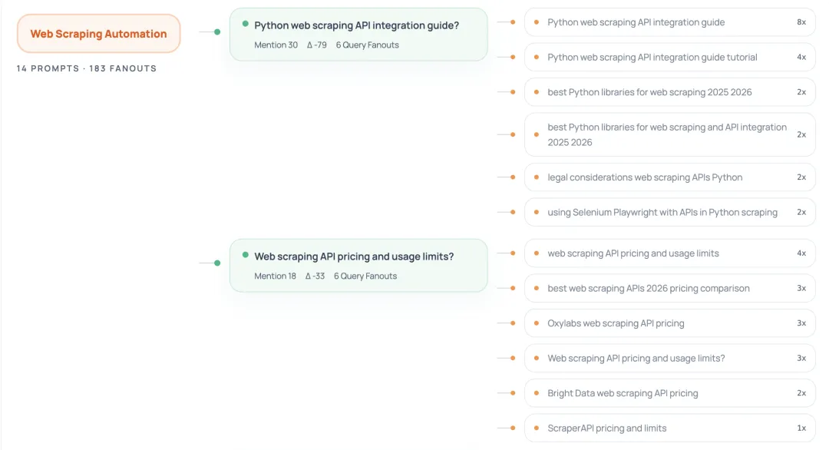Click green dot connector beside API pricing prompt
The height and width of the screenshot is (450, 829).
coord(217,263)
